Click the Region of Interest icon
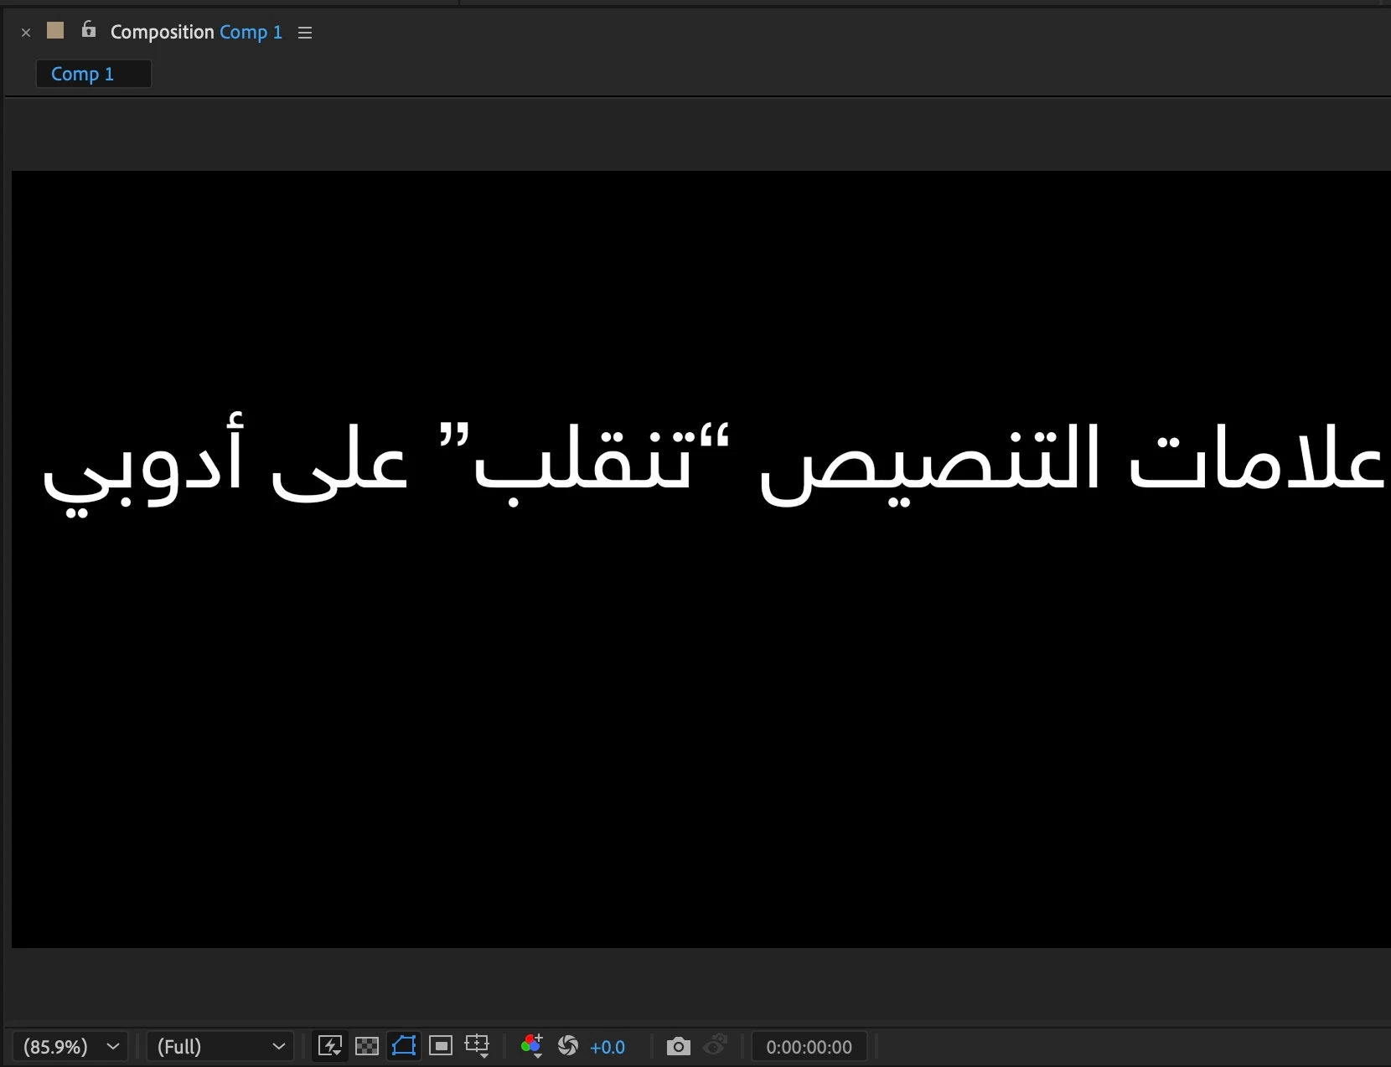This screenshot has height=1067, width=1391. coord(441,1046)
